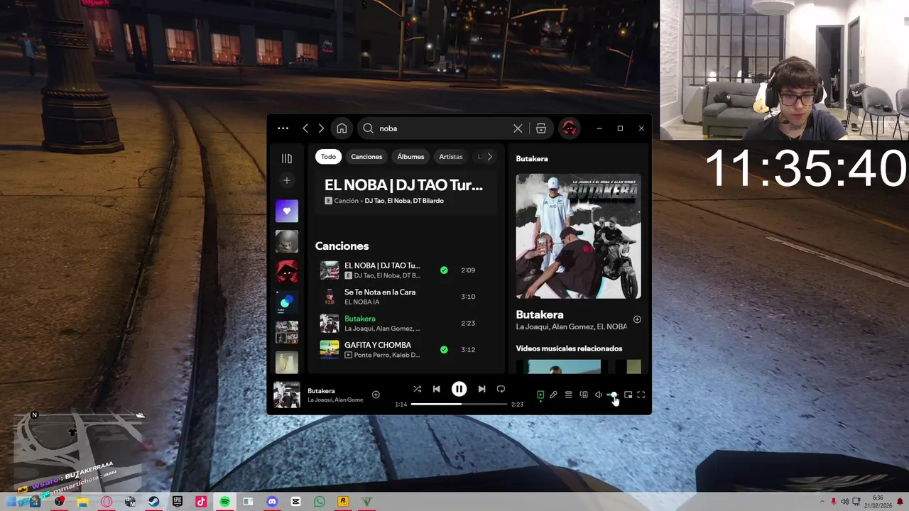Viewport: 909px width, 511px height.
Task: Open Your Library icon in the sidebar
Action: click(287, 158)
